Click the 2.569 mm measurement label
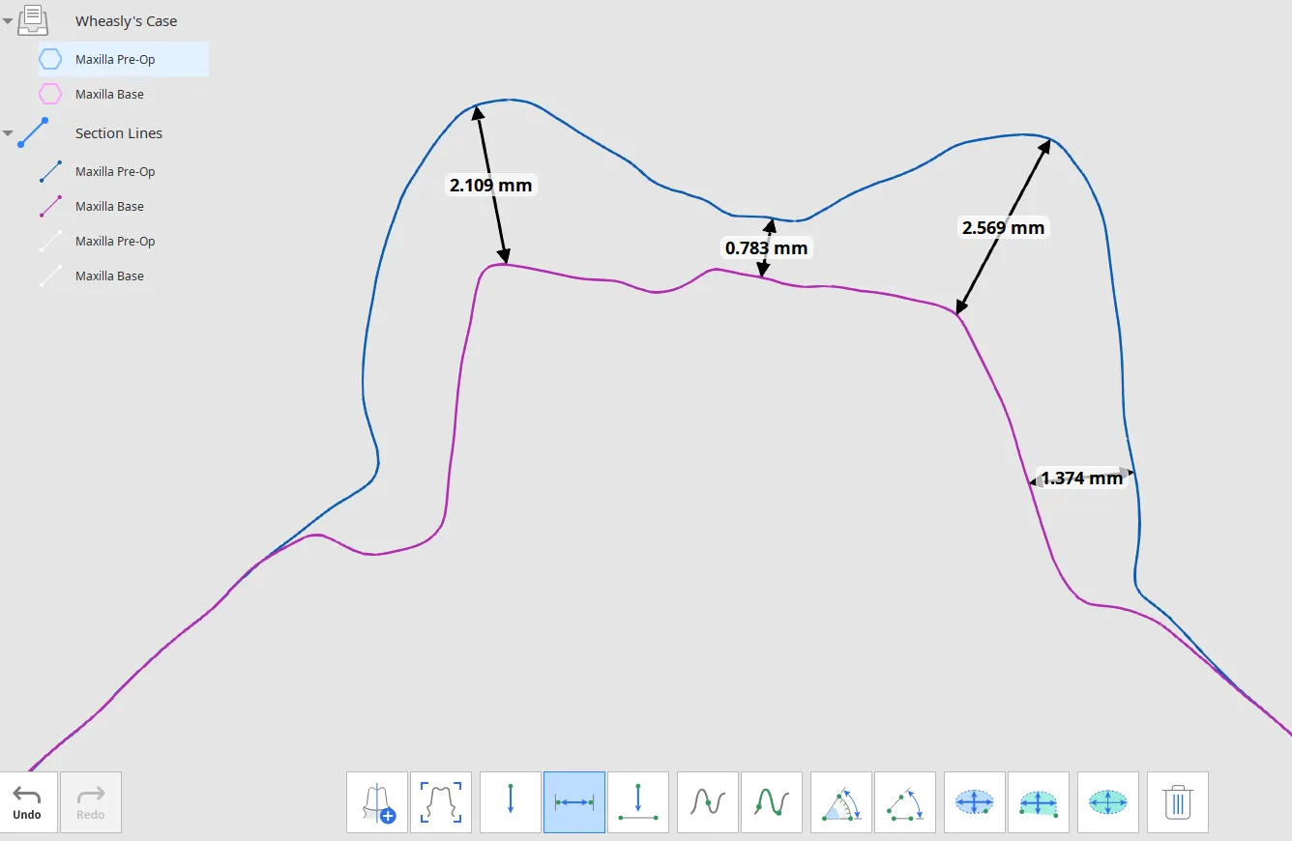Screen dimensions: 1292x841 1003,227
